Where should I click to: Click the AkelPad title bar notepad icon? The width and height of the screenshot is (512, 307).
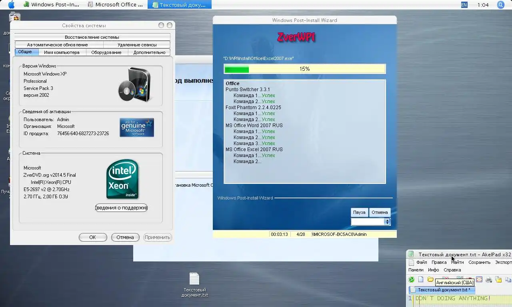410,254
